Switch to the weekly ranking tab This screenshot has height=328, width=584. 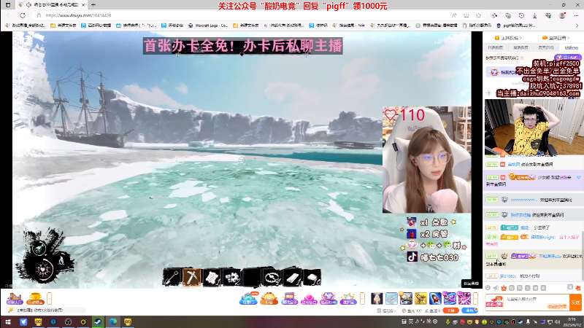coord(520,47)
